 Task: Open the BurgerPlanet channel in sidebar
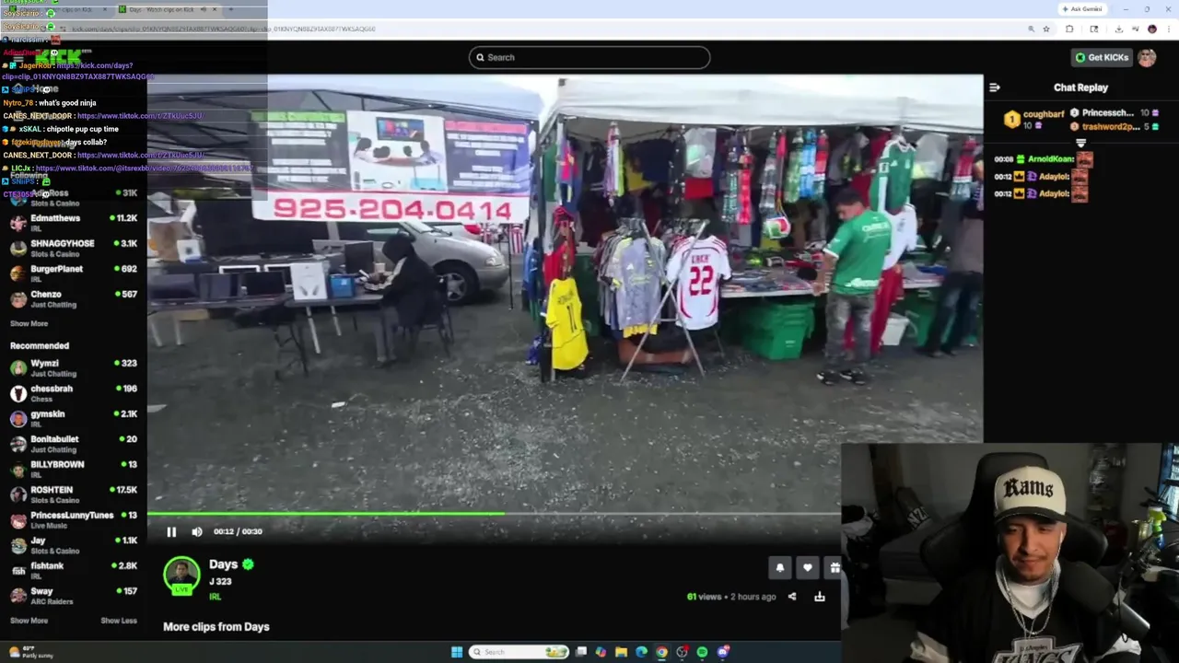(74, 273)
